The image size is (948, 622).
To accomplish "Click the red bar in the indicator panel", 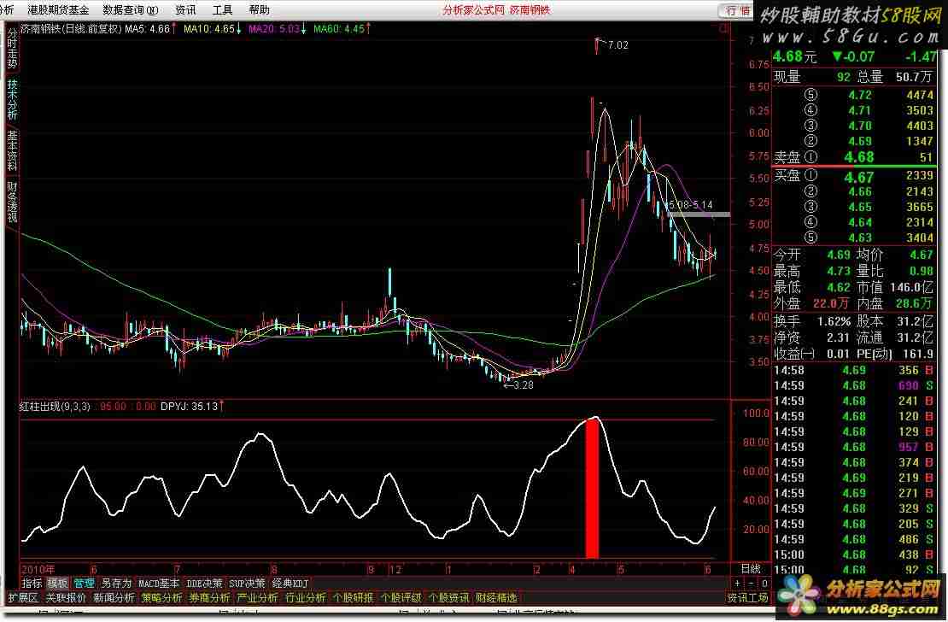I will pyautogui.click(x=593, y=489).
